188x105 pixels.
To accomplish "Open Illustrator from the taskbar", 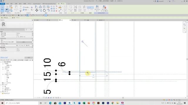I will click(98, 103).
